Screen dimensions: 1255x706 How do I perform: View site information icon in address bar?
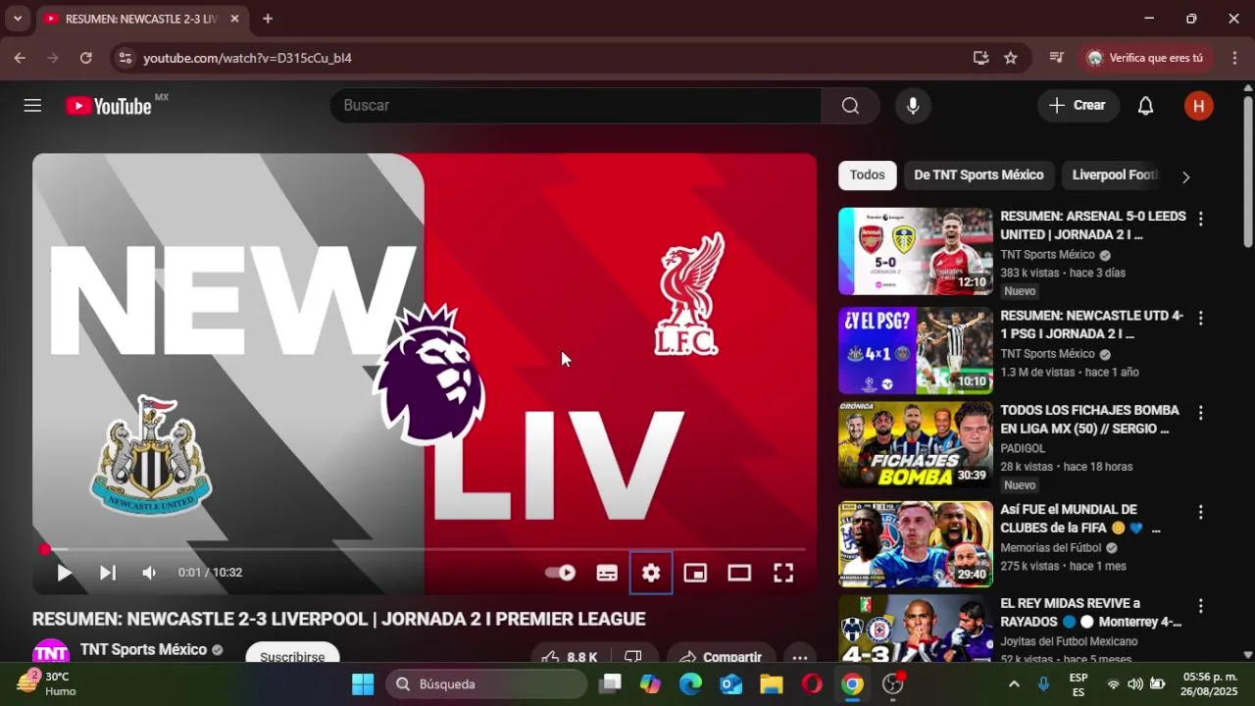(x=125, y=58)
